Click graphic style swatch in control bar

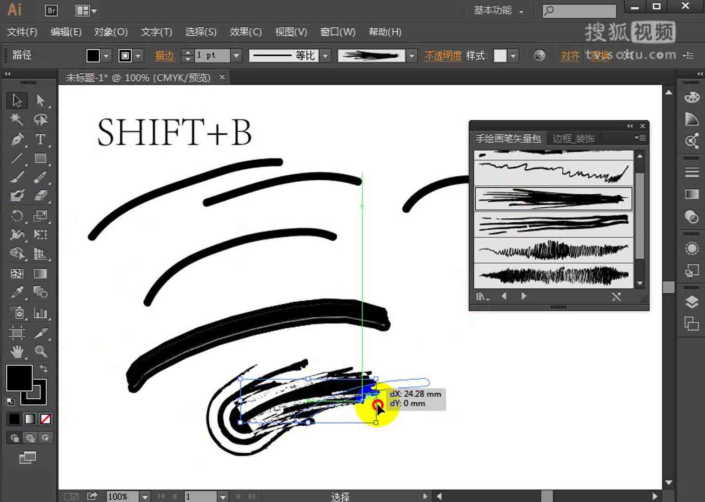point(500,56)
